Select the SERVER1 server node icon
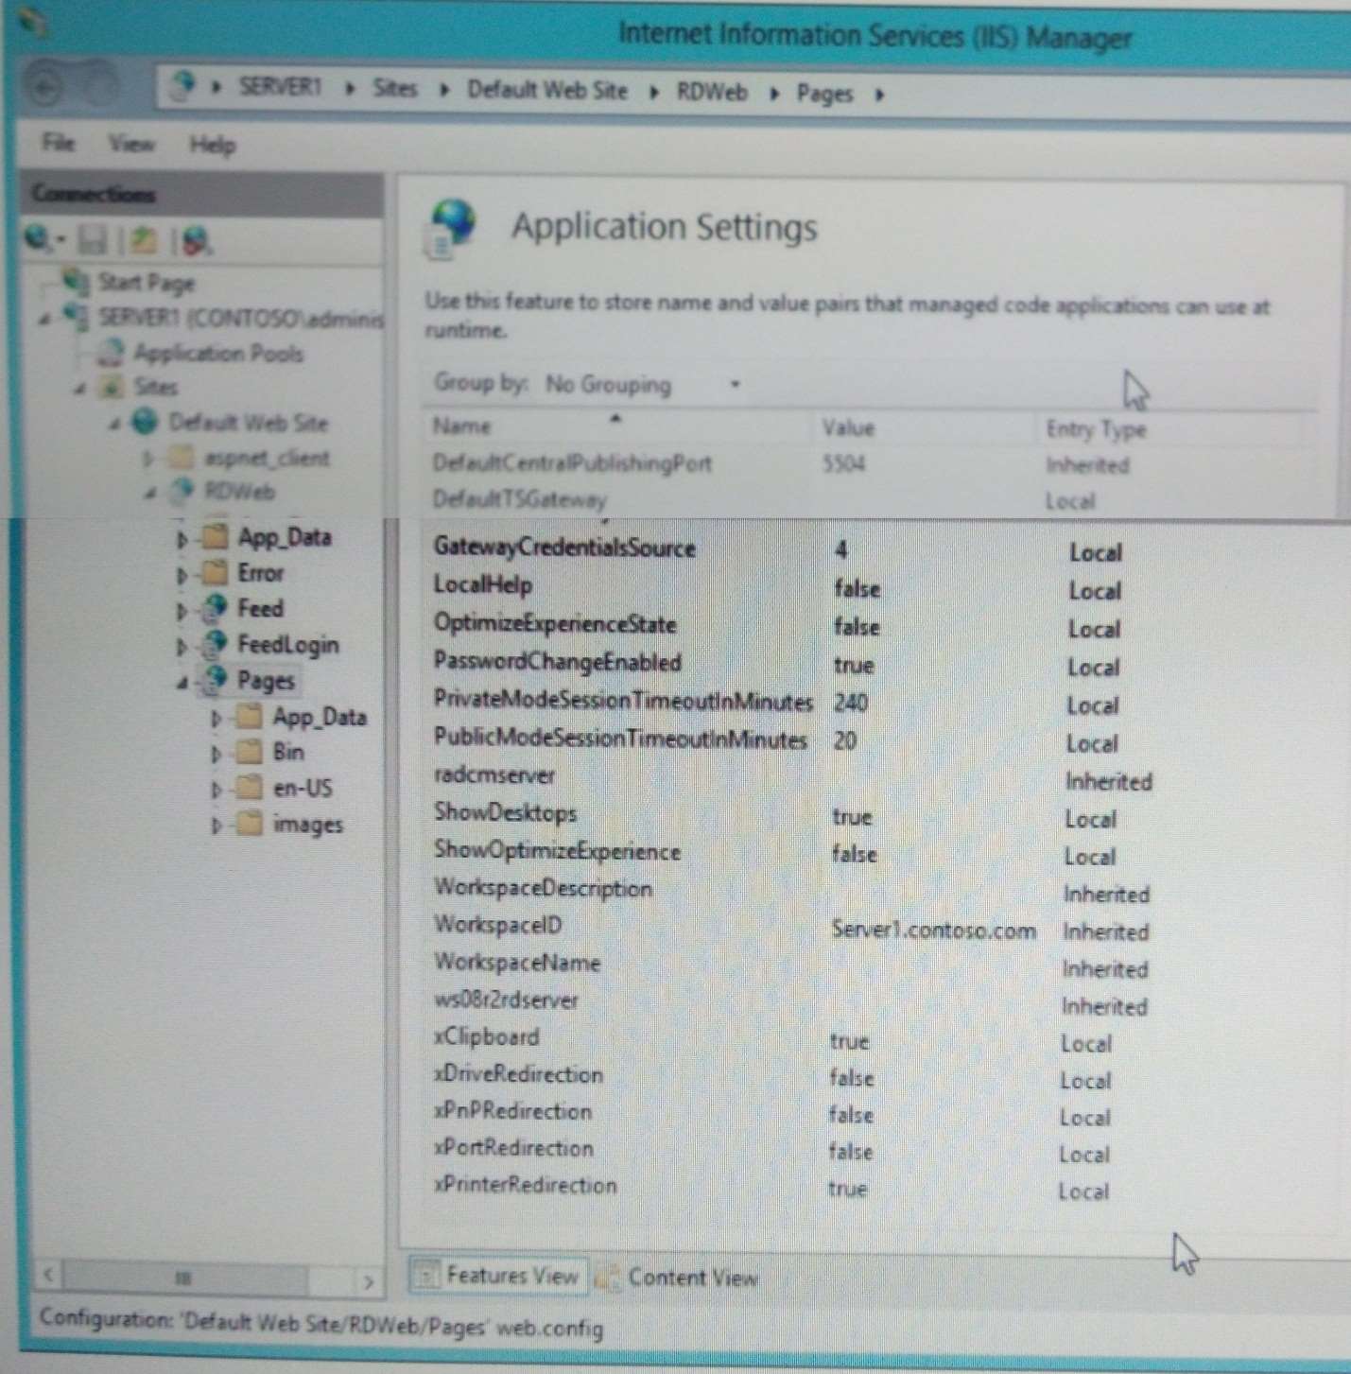Screen dimensions: 1351x1374 (x=77, y=316)
